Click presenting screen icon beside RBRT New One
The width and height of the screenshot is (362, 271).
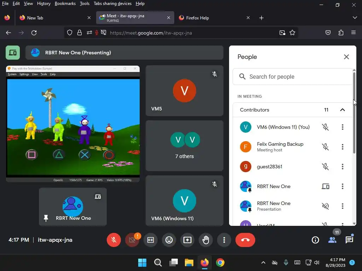pyautogui.click(x=326, y=186)
